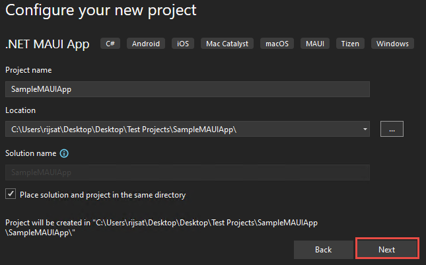Click the Solution name info icon
Image resolution: width=426 pixels, height=265 pixels.
(64, 153)
